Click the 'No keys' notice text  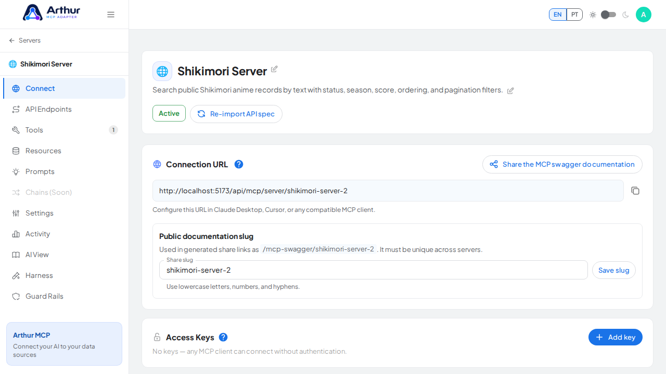[249, 351]
